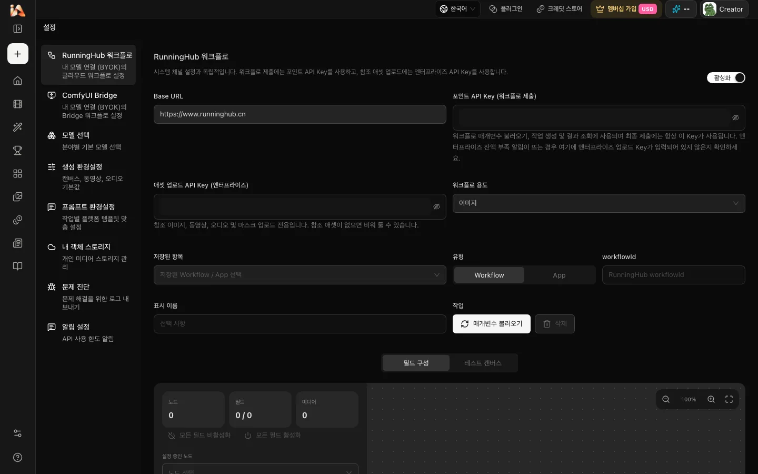Switch to the 필드 구성 tab
758x474 pixels.
tap(416, 363)
